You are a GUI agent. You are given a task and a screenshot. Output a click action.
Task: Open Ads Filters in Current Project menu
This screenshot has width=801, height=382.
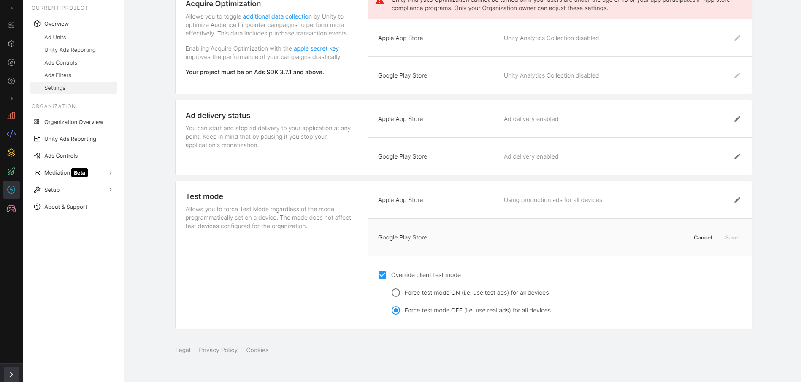click(58, 75)
